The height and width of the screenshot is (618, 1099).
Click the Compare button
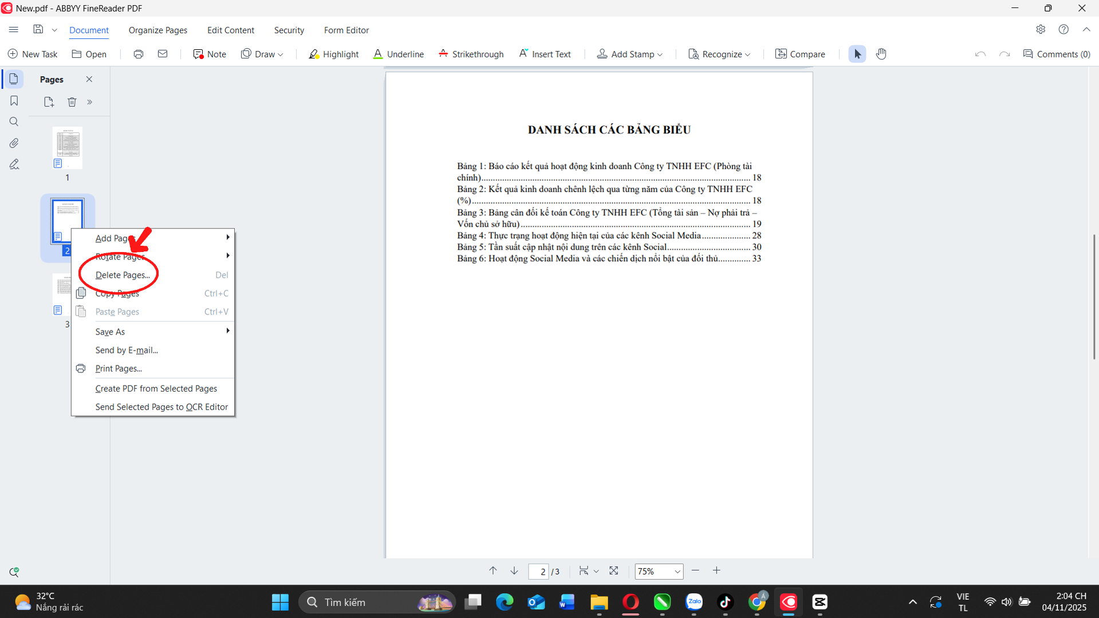tap(799, 54)
